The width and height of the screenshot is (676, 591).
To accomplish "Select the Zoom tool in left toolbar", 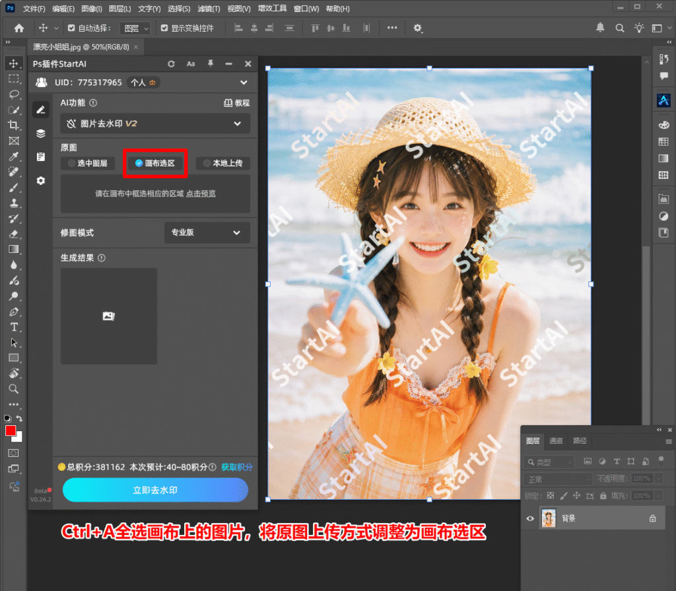I will coord(14,389).
